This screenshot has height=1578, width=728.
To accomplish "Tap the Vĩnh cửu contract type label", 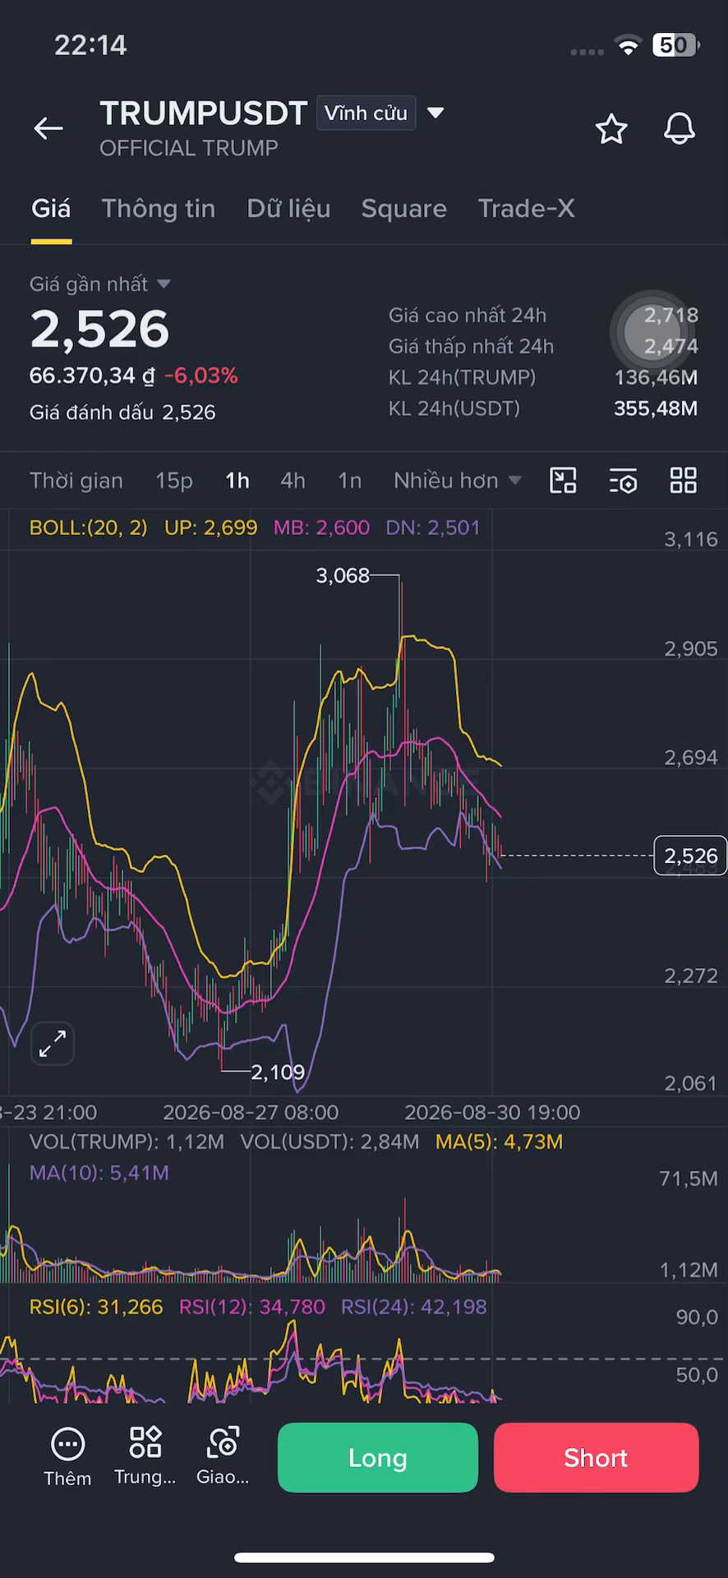I will point(366,113).
